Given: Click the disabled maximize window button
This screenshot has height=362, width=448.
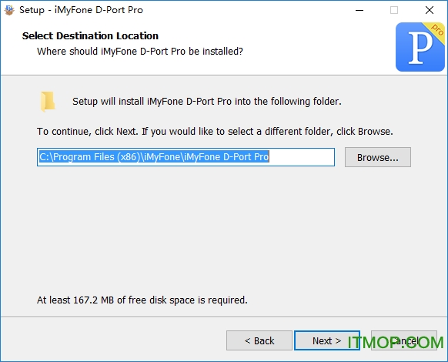Looking at the screenshot, I should 394,10.
